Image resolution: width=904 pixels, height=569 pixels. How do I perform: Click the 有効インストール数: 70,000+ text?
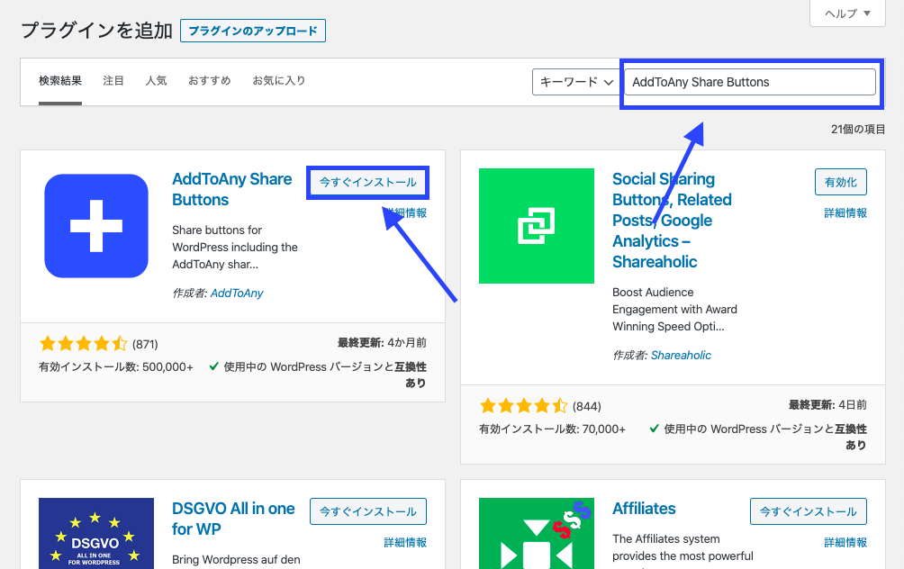point(552,429)
